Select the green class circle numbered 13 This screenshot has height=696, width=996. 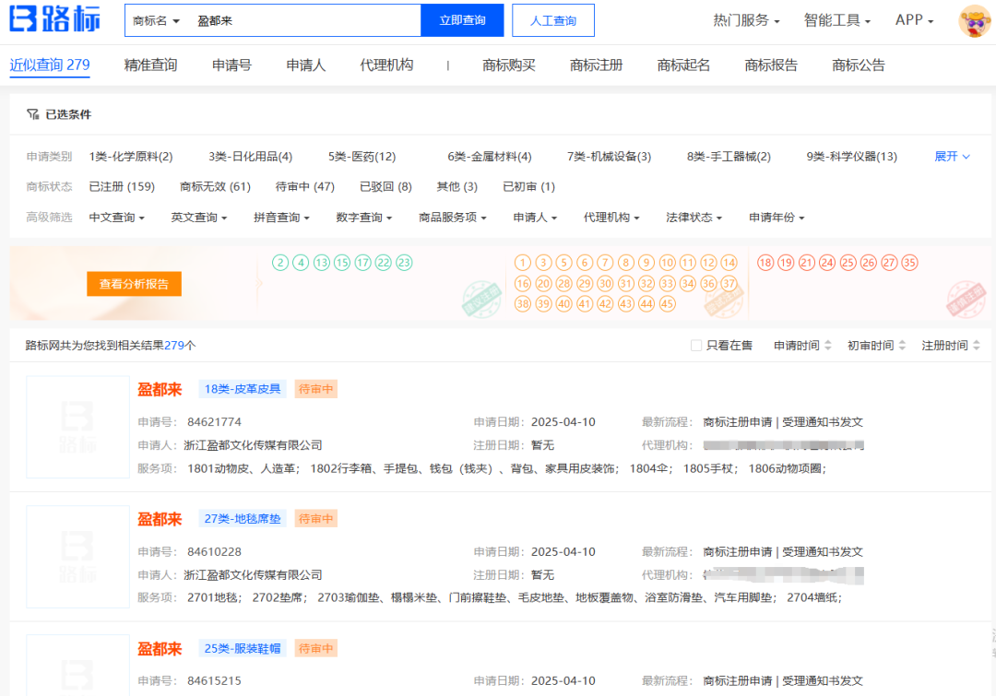(322, 263)
